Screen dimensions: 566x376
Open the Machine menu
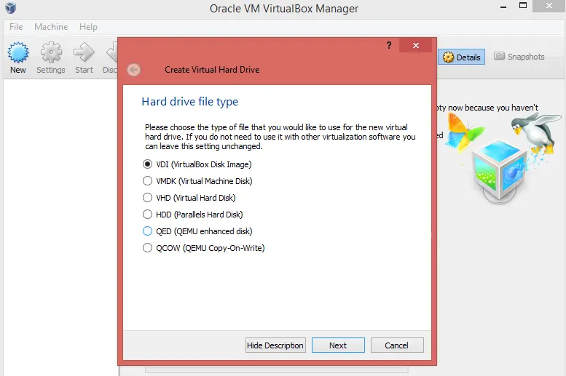[51, 27]
